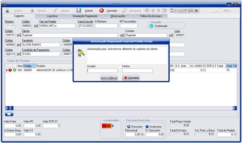
Task: Click the Lista lookup icon
Action: click(x=171, y=36)
